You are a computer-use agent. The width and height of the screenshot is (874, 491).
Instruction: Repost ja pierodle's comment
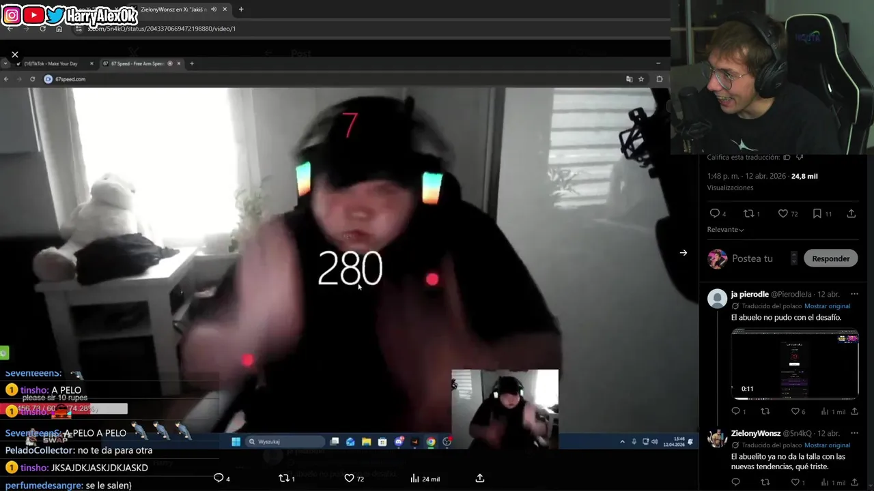[x=765, y=411]
